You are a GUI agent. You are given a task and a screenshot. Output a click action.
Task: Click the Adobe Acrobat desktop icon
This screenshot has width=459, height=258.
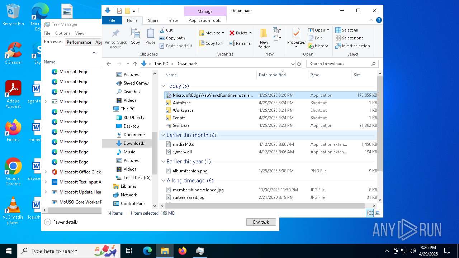point(13,95)
